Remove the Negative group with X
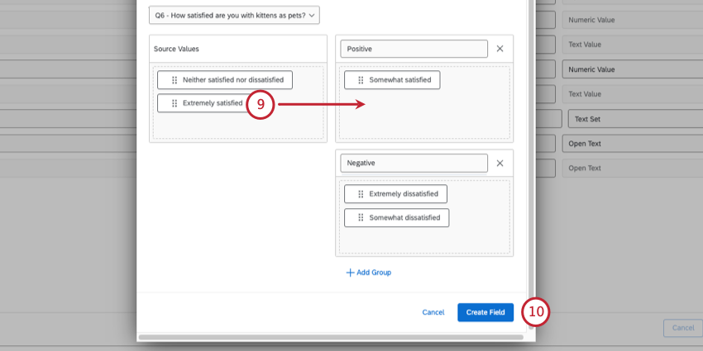The height and width of the screenshot is (351, 703). [x=500, y=164]
